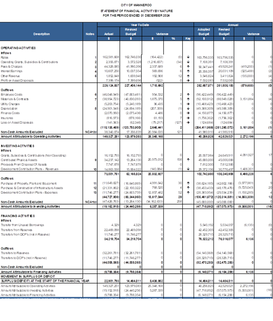Click the Adopted Budget column header
This screenshot has height=321, width=273.
point(204,31)
